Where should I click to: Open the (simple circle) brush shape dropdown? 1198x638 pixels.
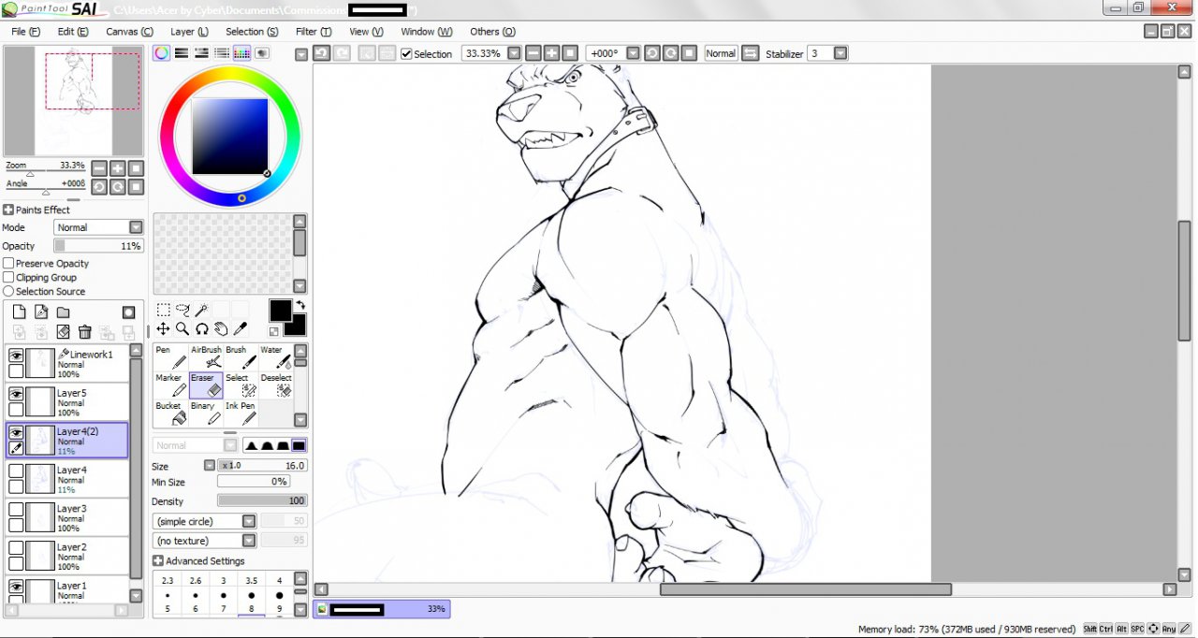click(x=249, y=521)
